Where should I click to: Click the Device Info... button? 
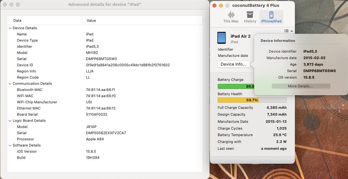coord(233,64)
